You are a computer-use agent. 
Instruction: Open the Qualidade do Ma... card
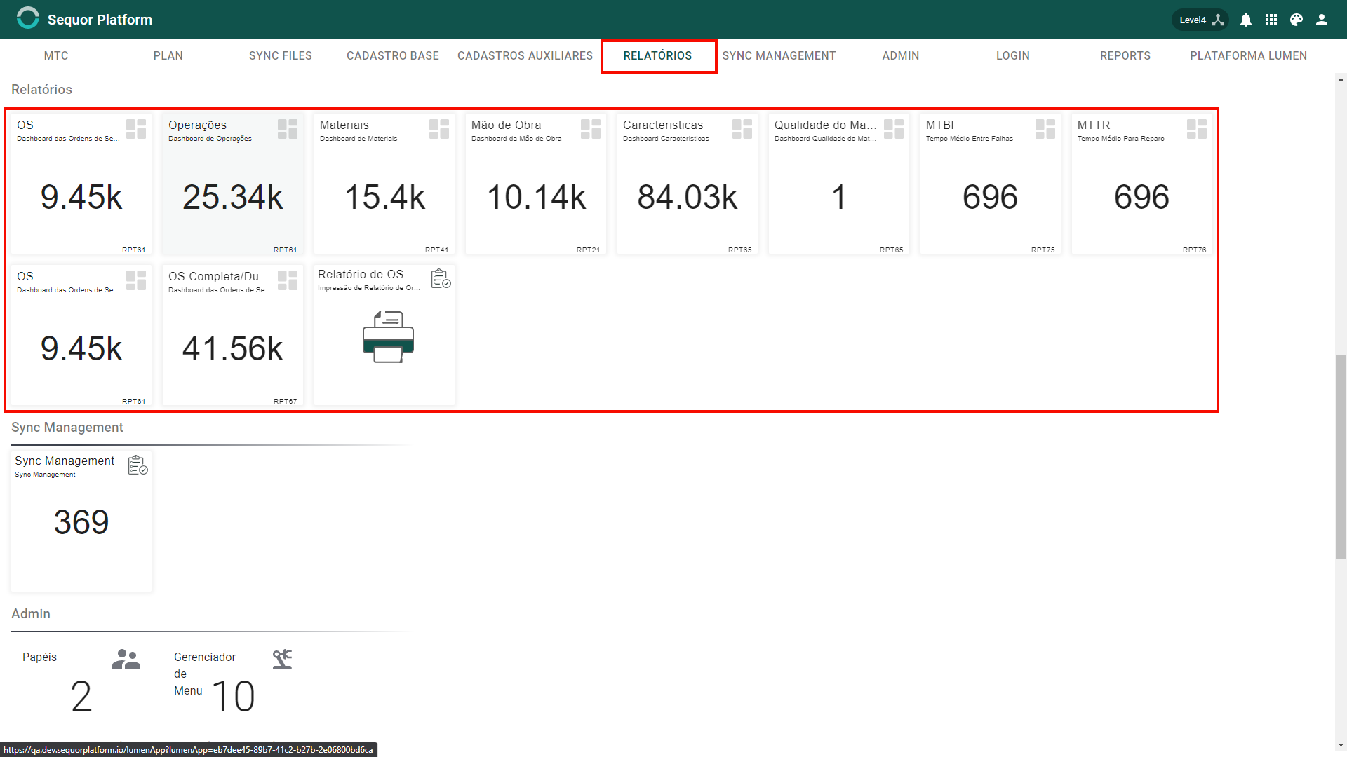point(839,184)
